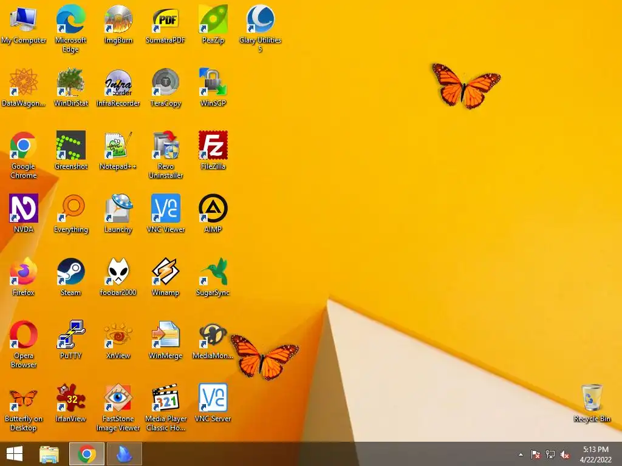Click the network status tray icon

[x=550, y=454]
